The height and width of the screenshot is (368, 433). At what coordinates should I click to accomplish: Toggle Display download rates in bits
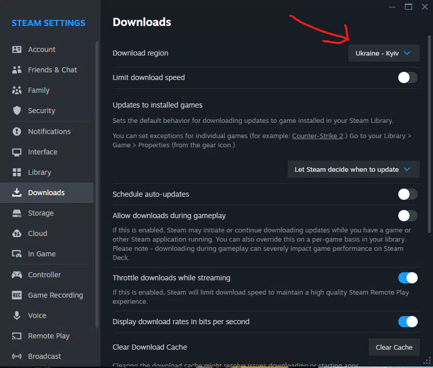pyautogui.click(x=407, y=322)
